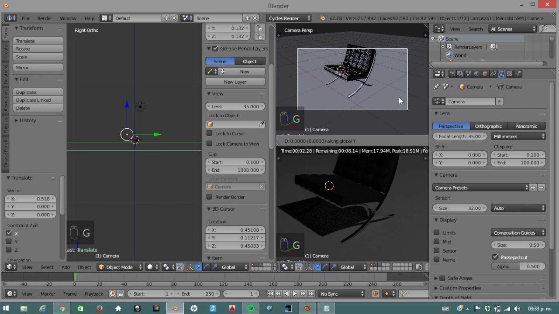Click the Blender logo icon in info header

point(322,18)
